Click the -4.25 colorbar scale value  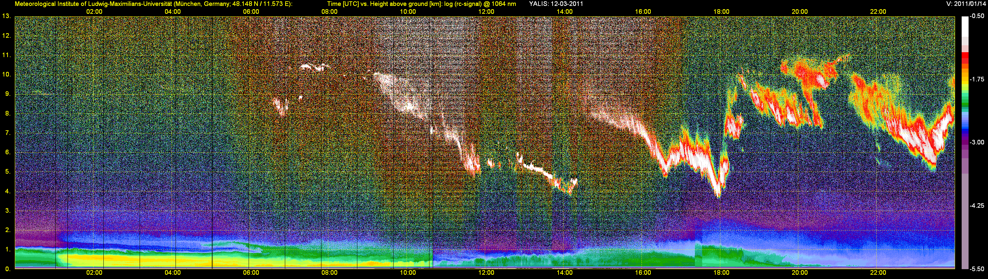[x=977, y=205]
